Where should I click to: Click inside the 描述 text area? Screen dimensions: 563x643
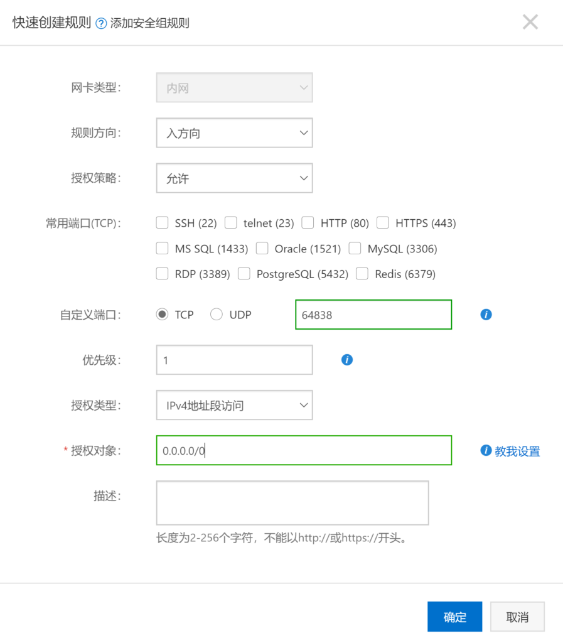(x=292, y=503)
